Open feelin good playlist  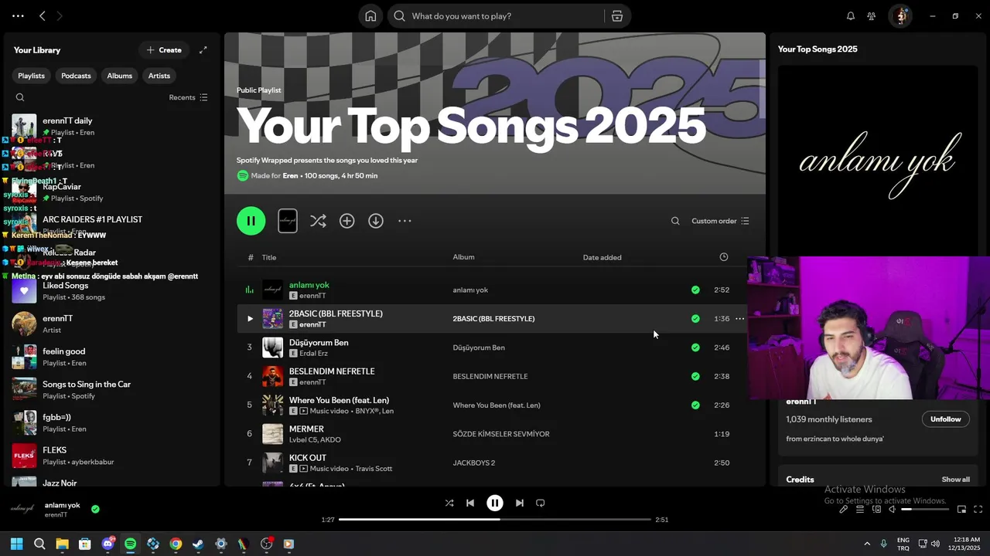(x=112, y=357)
